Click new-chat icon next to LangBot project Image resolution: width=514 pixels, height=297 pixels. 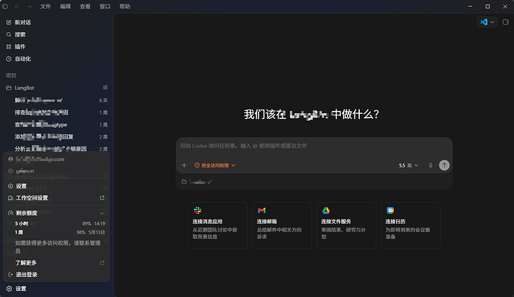click(105, 87)
